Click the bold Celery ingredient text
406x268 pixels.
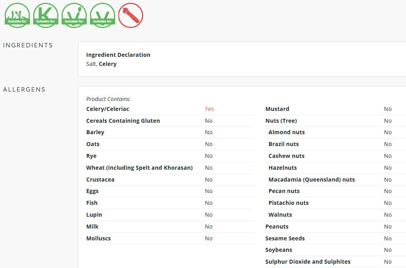(x=108, y=64)
